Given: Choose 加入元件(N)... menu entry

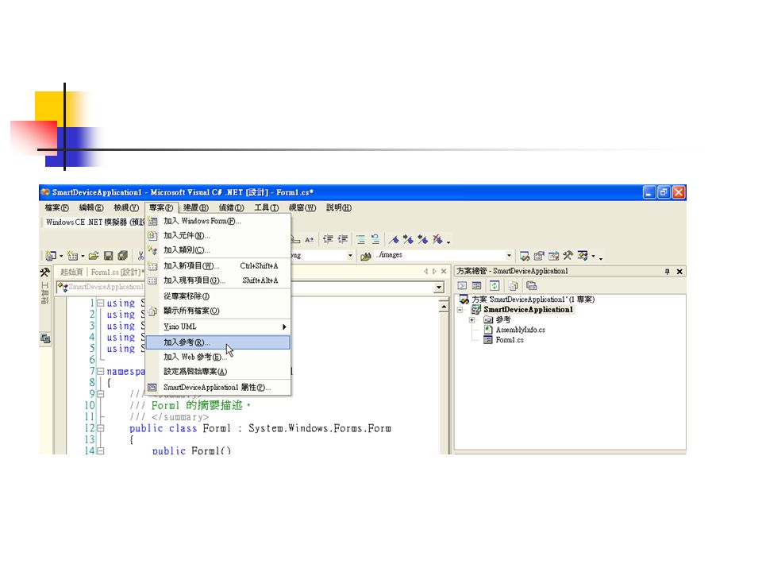Looking at the screenshot, I should point(218,235).
